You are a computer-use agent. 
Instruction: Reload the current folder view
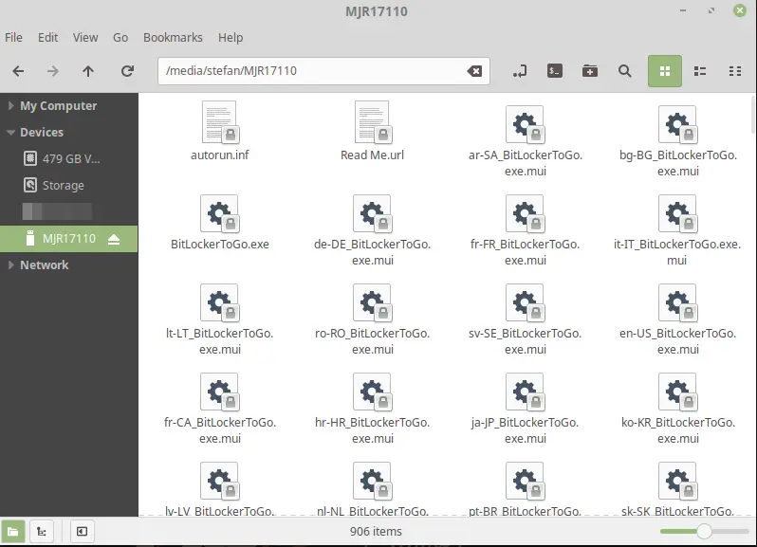pos(127,71)
